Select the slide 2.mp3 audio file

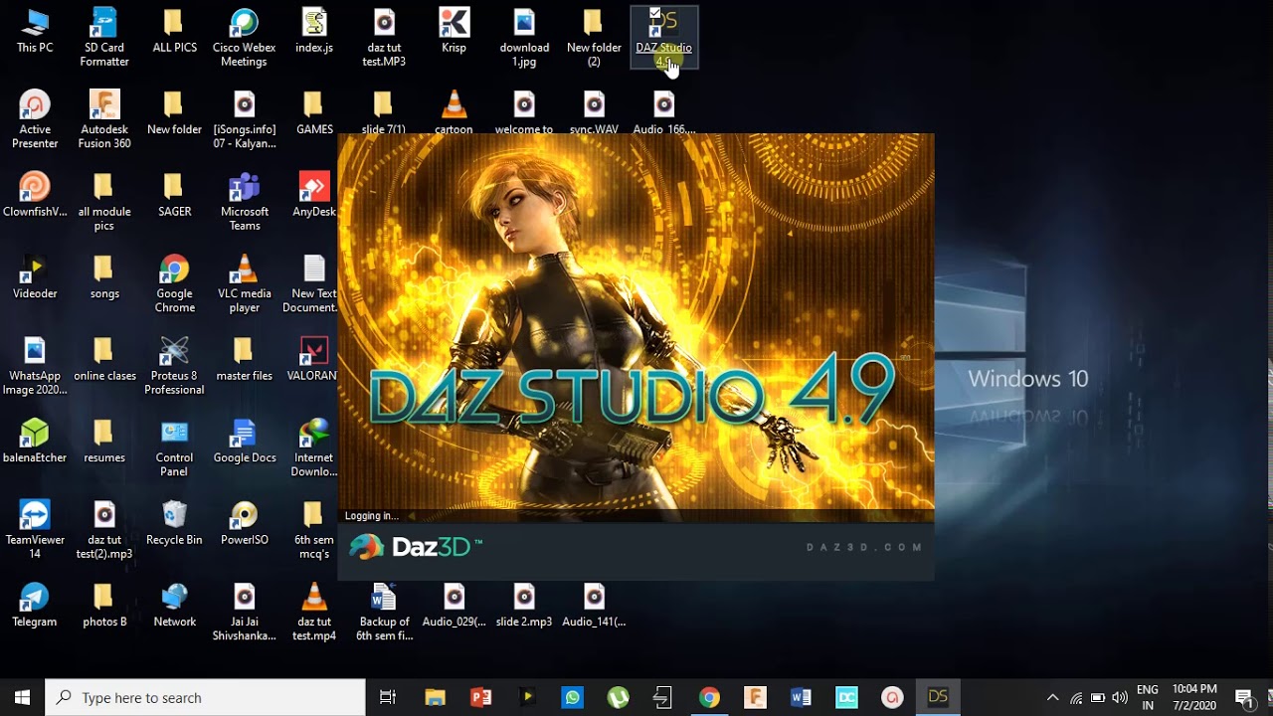(x=524, y=605)
